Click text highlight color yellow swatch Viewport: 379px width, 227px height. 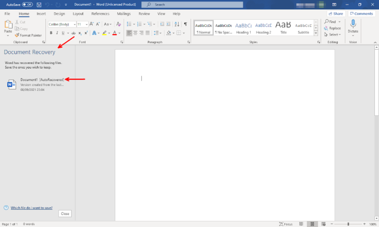tap(104, 33)
